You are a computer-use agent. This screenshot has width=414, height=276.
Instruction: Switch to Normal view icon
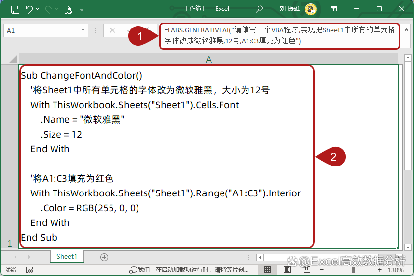tap(268, 270)
